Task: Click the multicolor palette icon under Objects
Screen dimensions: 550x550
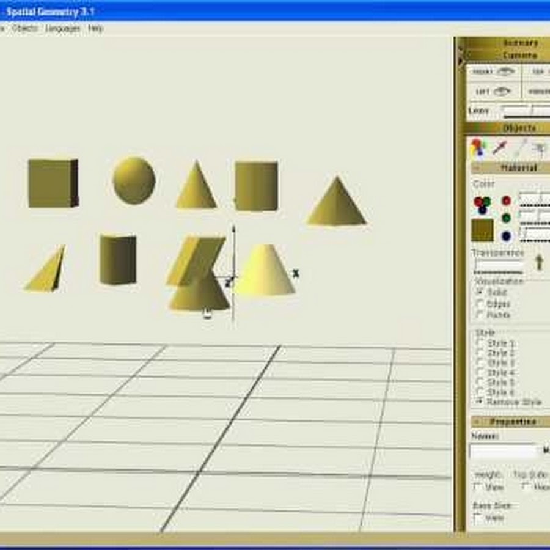Action: (477, 147)
